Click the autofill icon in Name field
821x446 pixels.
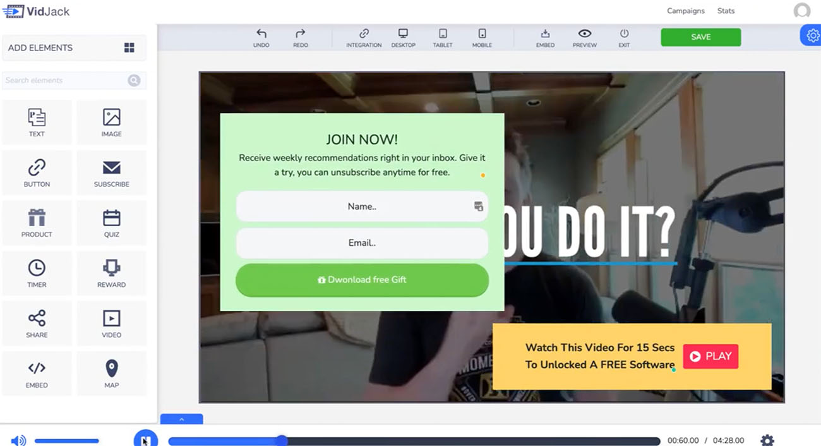point(478,207)
